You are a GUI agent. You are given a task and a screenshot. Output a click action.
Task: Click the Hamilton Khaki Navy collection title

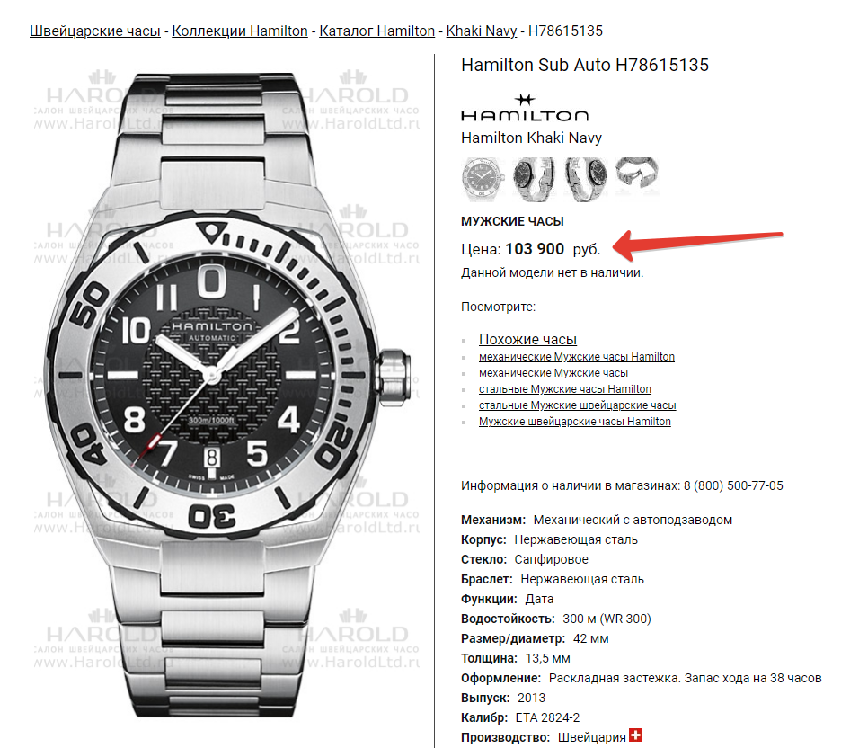[531, 138]
